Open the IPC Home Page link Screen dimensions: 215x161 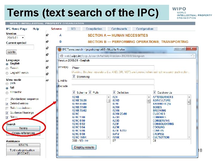pos(16,29)
